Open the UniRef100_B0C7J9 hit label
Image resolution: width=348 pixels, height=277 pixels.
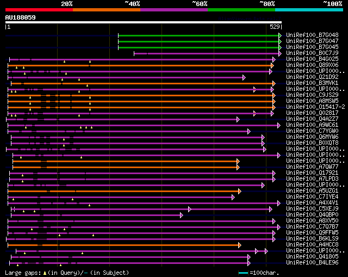coord(312,53)
